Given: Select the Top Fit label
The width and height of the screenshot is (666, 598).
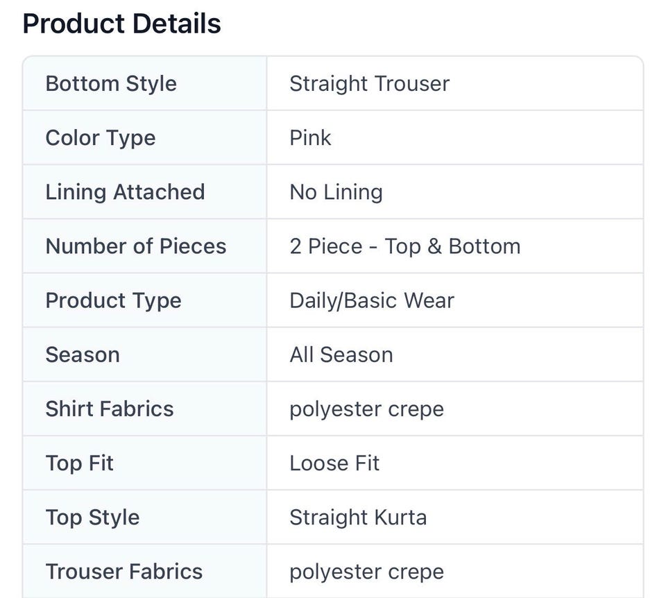Looking at the screenshot, I should tap(79, 463).
